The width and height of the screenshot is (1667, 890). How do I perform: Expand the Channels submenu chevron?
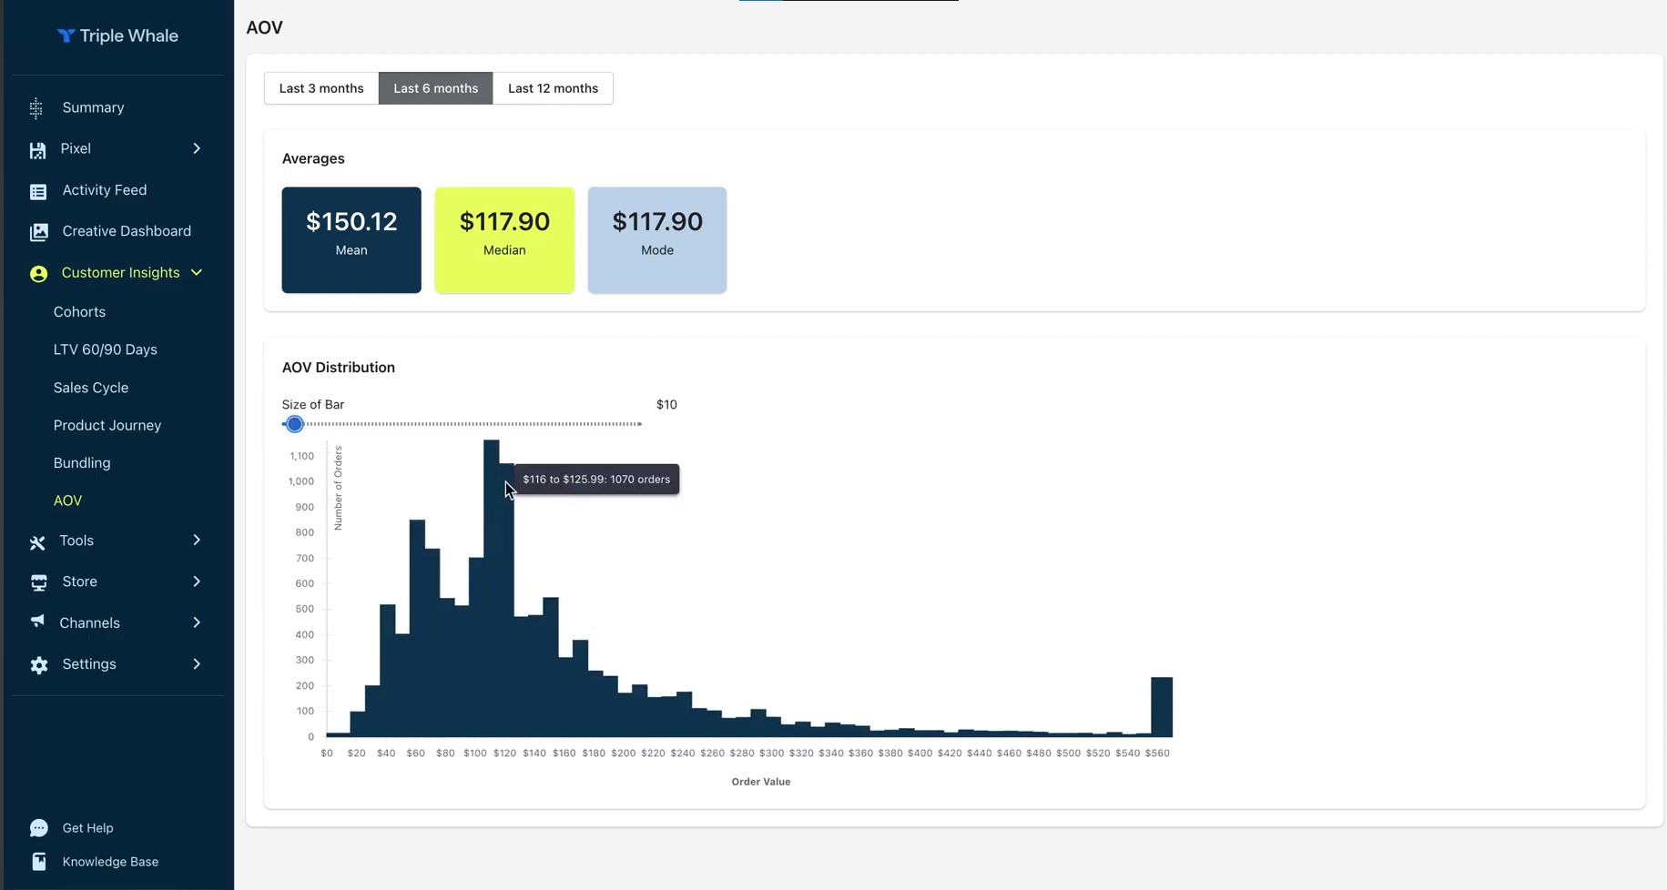[x=197, y=622]
